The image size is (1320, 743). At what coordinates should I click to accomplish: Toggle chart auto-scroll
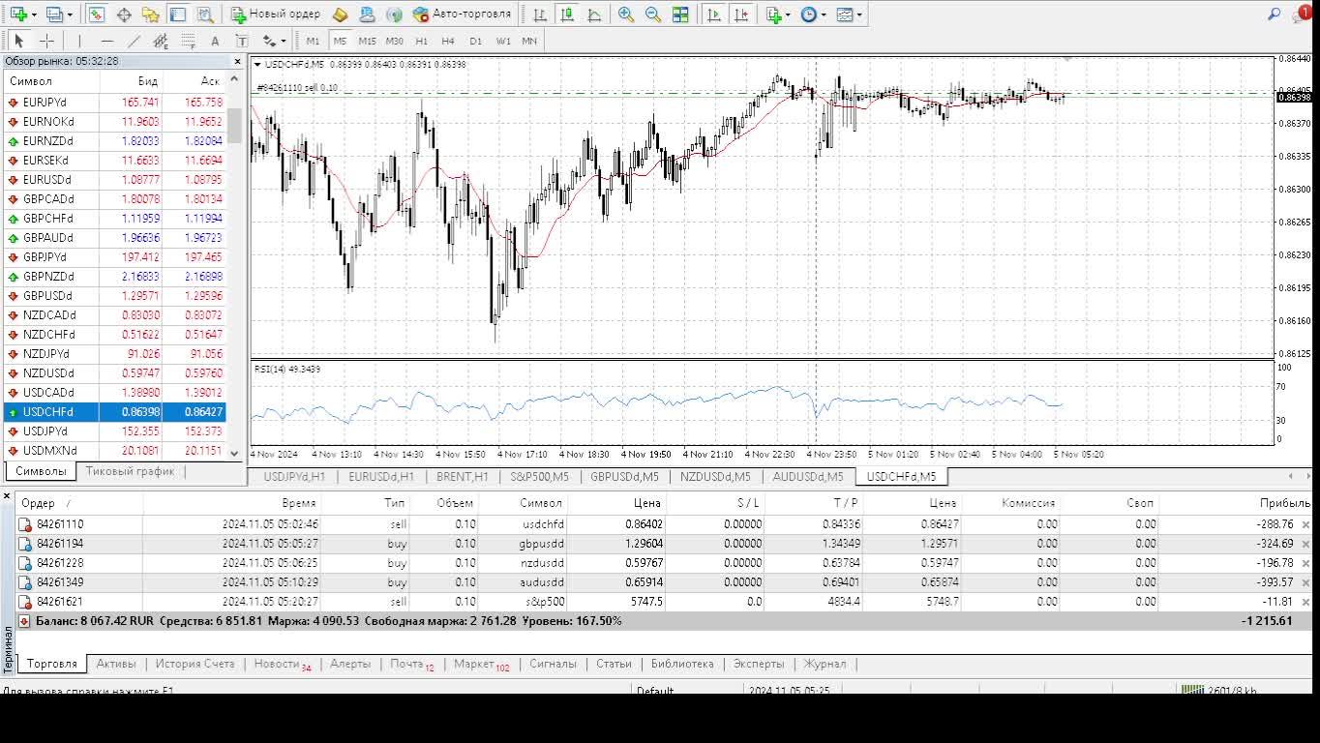(x=713, y=15)
